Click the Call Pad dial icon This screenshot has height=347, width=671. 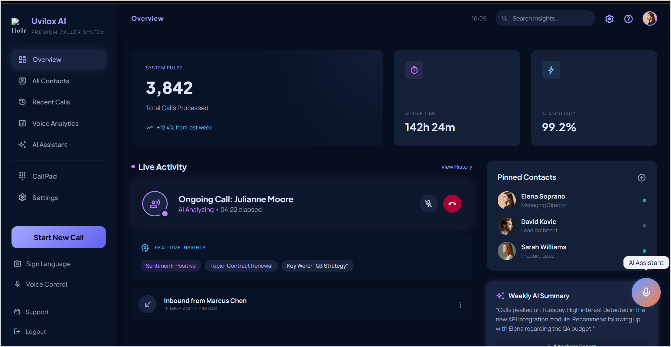tap(22, 176)
